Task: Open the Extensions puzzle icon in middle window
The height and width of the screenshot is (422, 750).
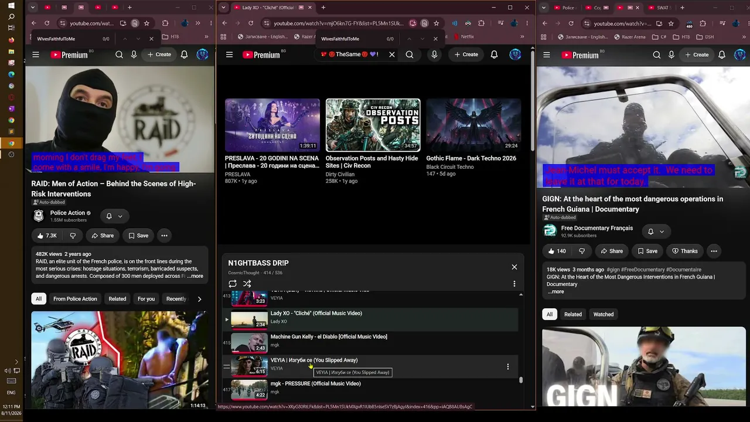Action: [x=482, y=23]
